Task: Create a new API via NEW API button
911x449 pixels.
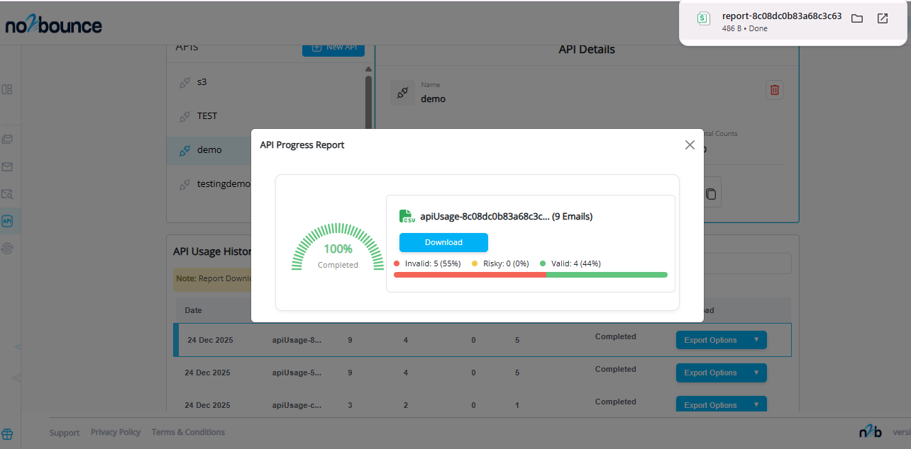Action: click(x=333, y=47)
